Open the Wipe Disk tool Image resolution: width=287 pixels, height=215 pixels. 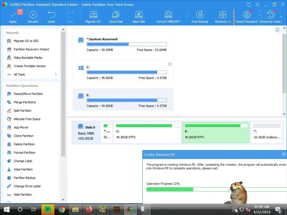(x=138, y=17)
